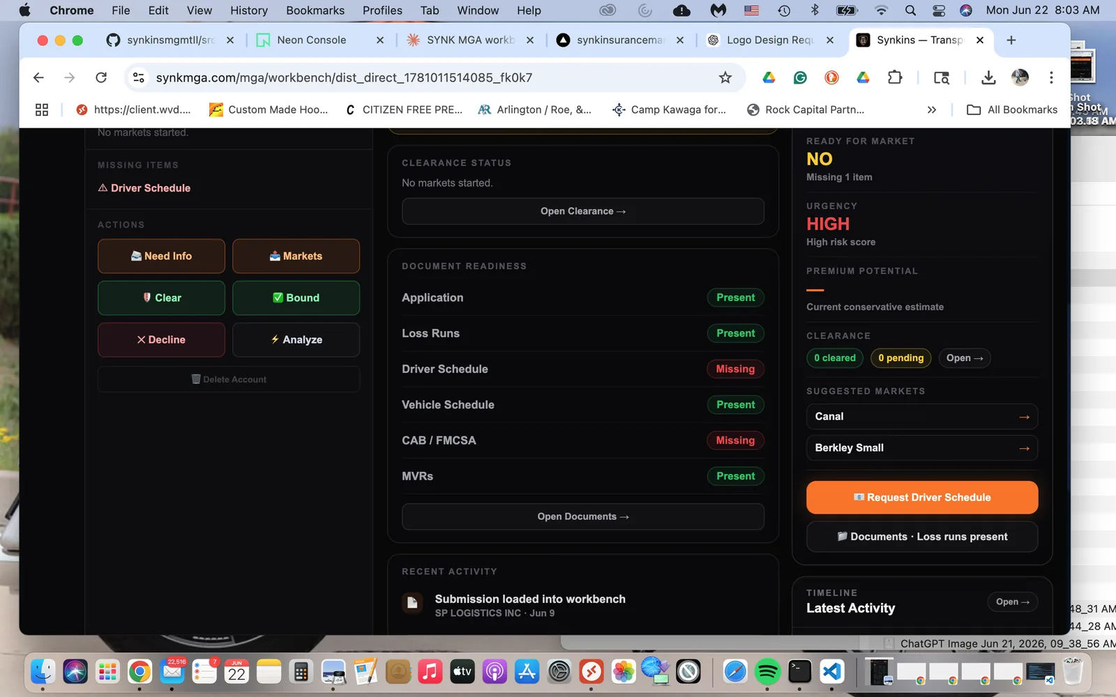Expand the Berkley Small market arrow
The height and width of the screenshot is (697, 1116).
tap(1024, 448)
